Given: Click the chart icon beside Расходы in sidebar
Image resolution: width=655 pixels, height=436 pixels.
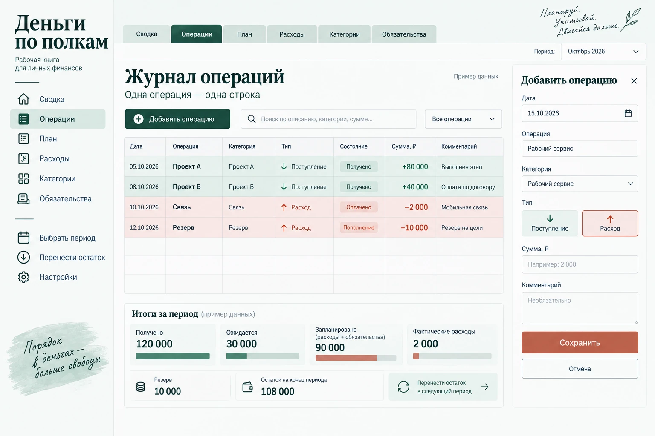Looking at the screenshot, I should [23, 159].
